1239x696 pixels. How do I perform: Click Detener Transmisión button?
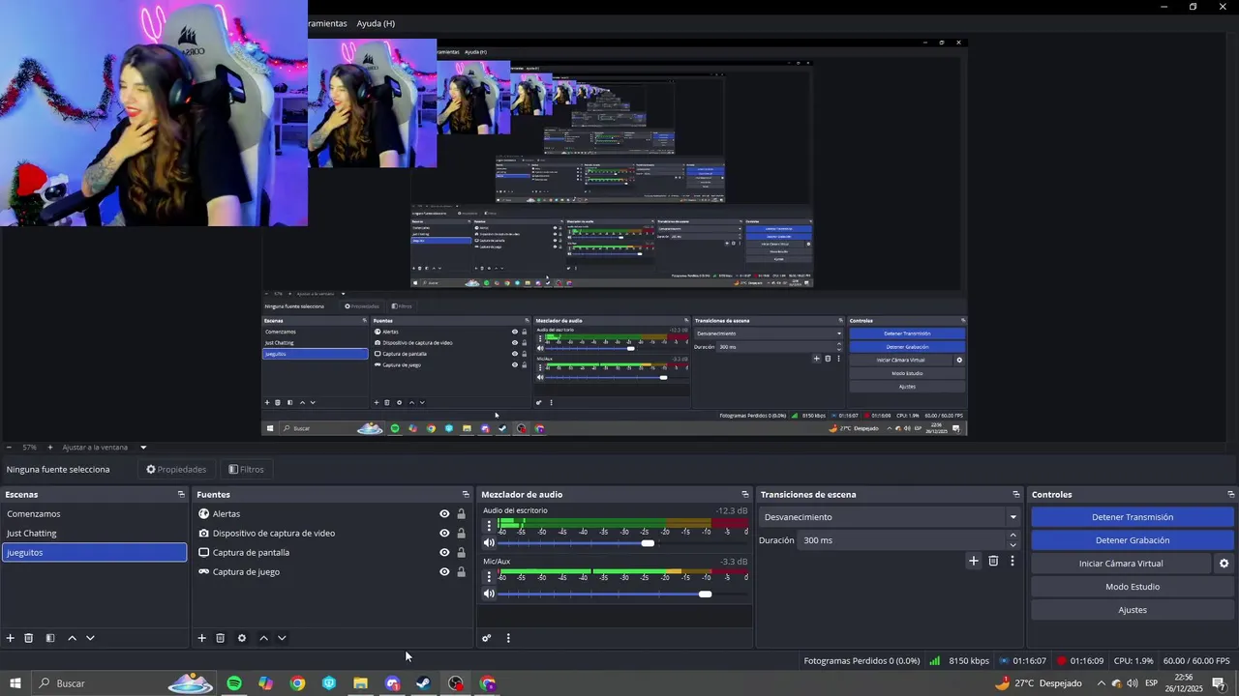tap(1133, 517)
